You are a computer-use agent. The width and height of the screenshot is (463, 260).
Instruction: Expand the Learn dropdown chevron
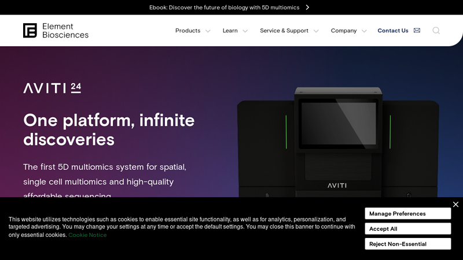coord(245,31)
